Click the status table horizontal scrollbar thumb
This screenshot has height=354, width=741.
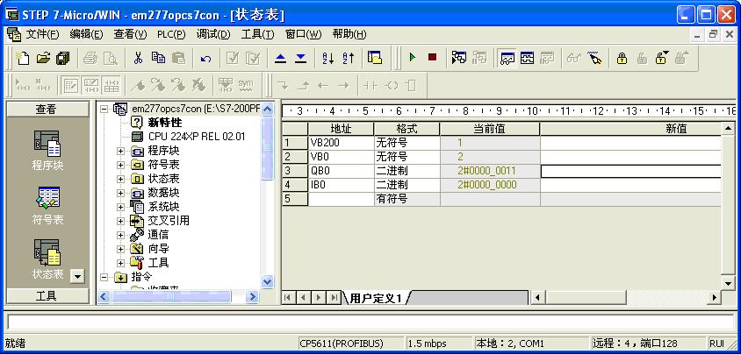(x=586, y=298)
